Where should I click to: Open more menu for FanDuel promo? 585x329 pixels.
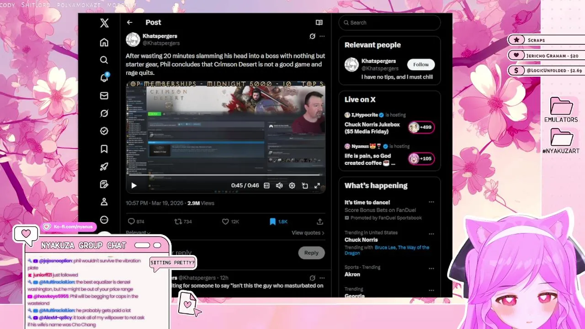pos(431,202)
